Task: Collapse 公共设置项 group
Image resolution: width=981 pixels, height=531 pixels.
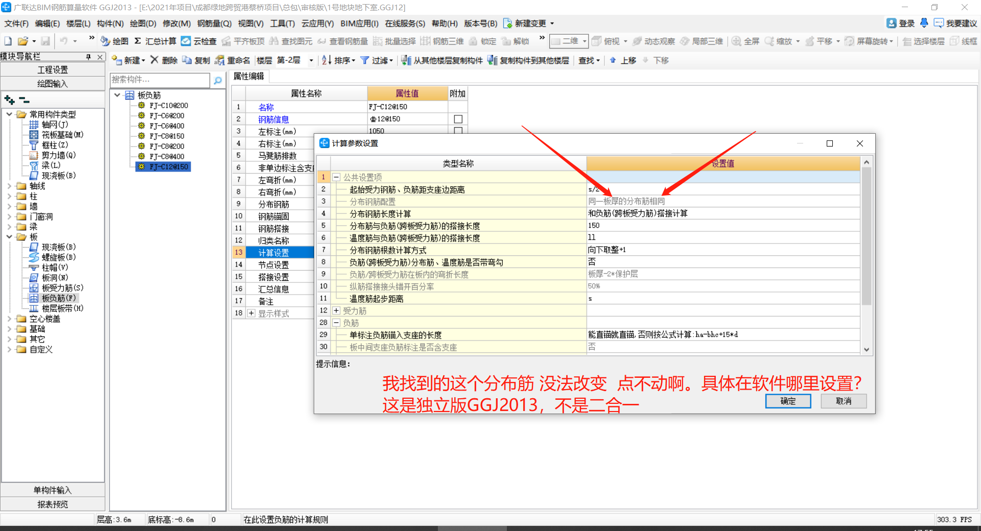Action: coord(336,177)
